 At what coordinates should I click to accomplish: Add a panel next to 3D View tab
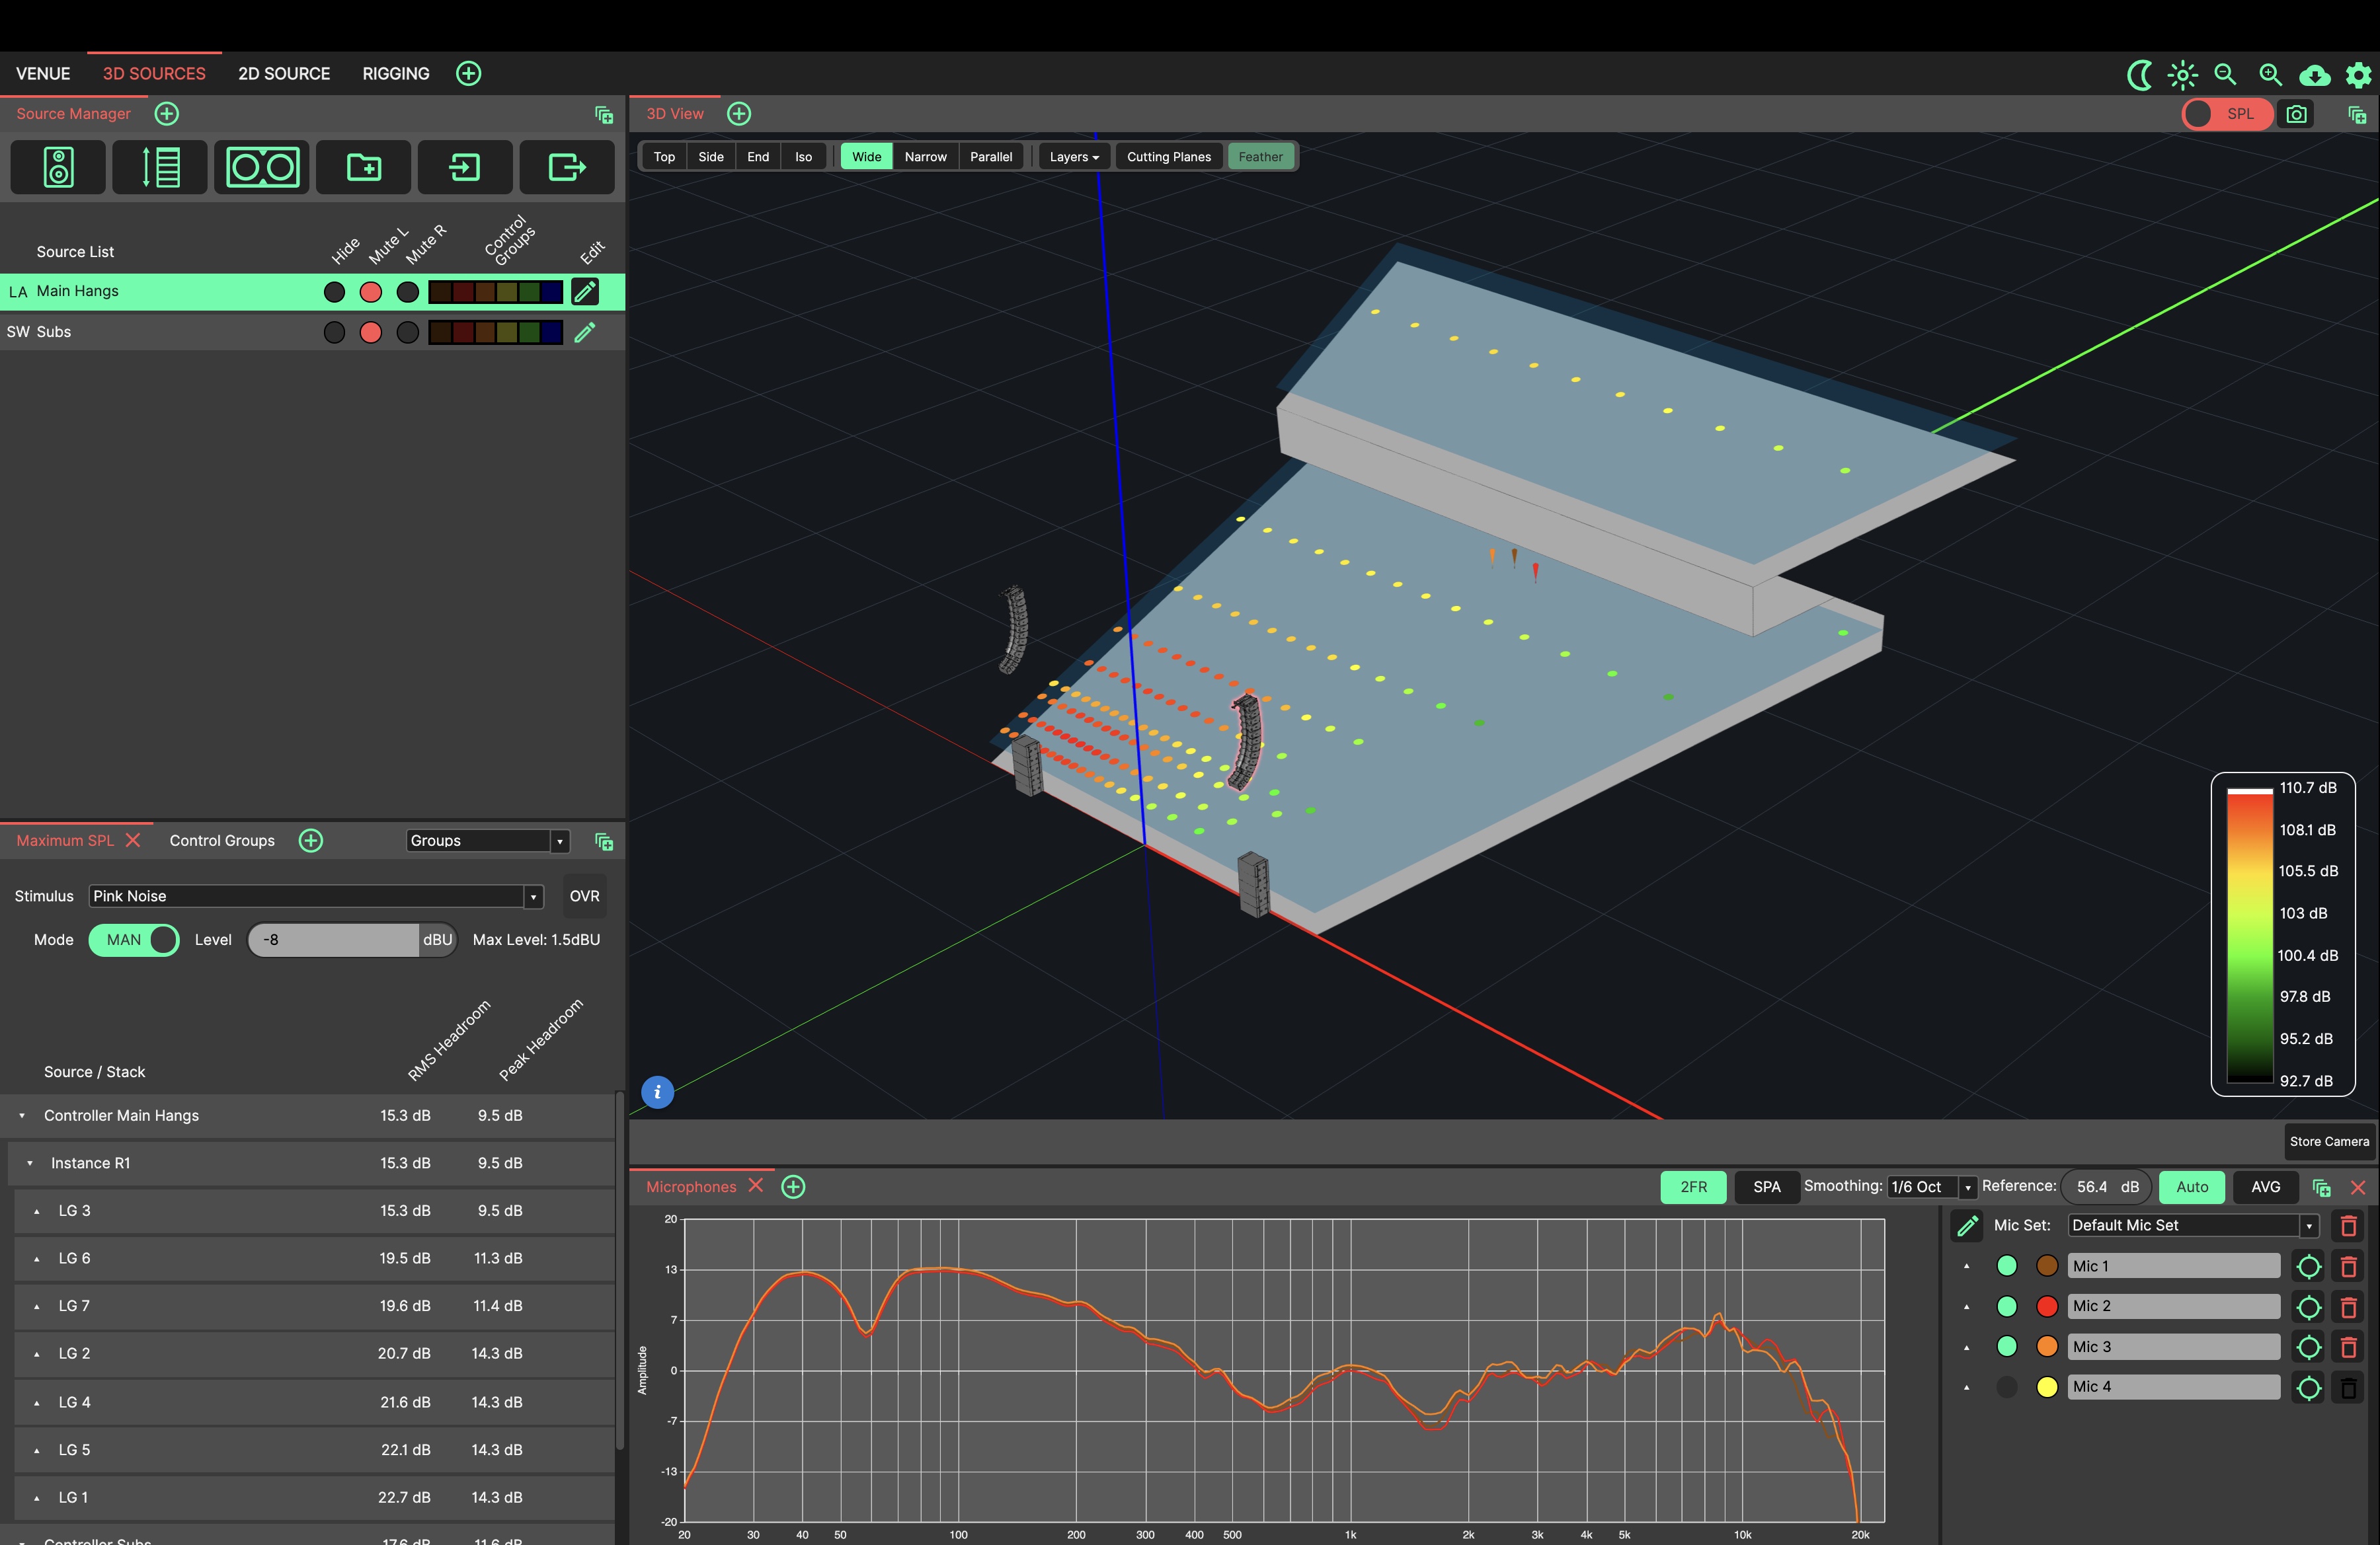[x=739, y=114]
